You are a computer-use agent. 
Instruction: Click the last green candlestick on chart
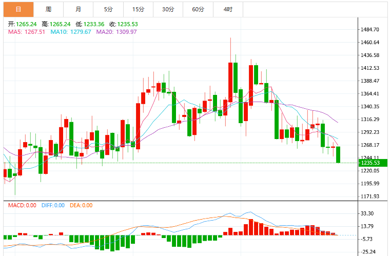tap(338, 154)
